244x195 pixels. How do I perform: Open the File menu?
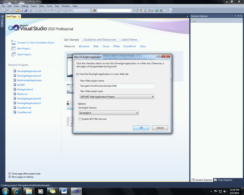click(x=3, y=6)
